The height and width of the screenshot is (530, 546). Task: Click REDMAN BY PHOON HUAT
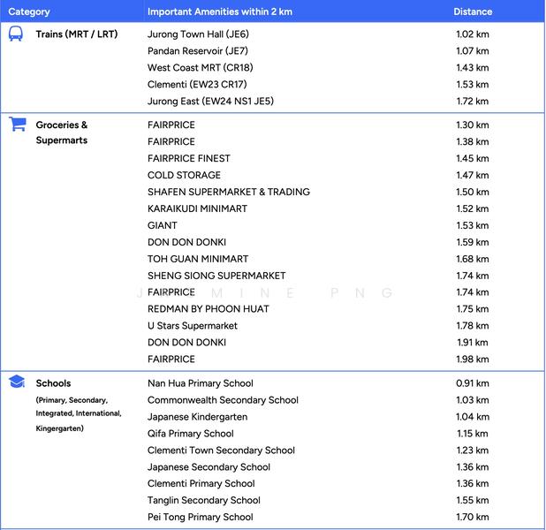tap(209, 309)
